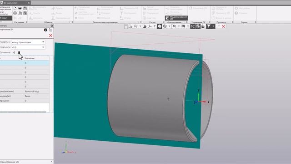291x164 pixels.
Task: Click the tree structure icon beside help
Action: (50, 30)
